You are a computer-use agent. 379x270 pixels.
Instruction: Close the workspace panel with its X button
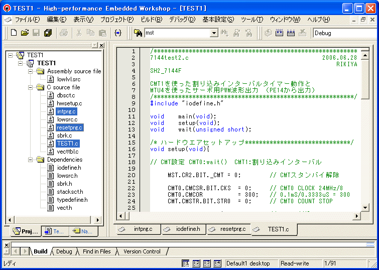click(x=101, y=45)
